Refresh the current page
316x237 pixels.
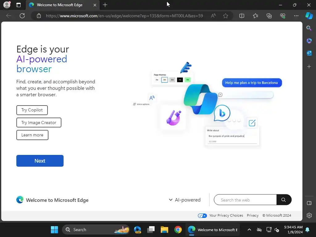tap(22, 16)
